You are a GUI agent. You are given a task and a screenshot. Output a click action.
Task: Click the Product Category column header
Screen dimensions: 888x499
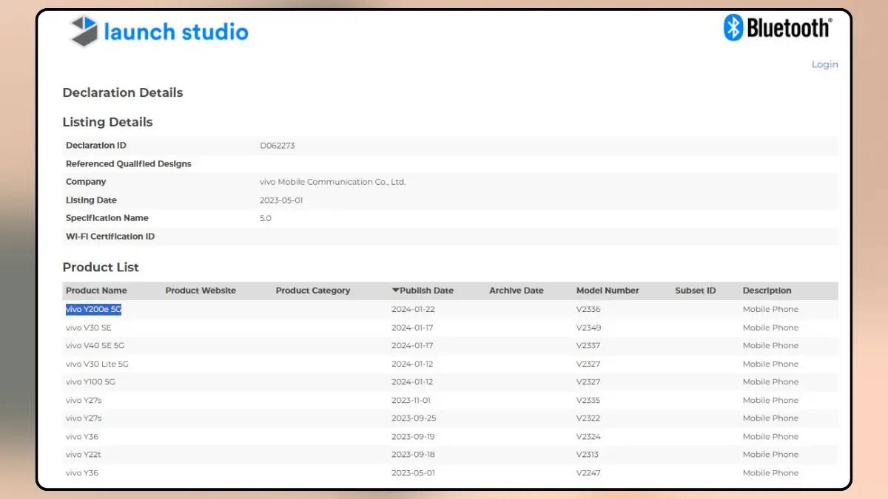[x=313, y=291]
